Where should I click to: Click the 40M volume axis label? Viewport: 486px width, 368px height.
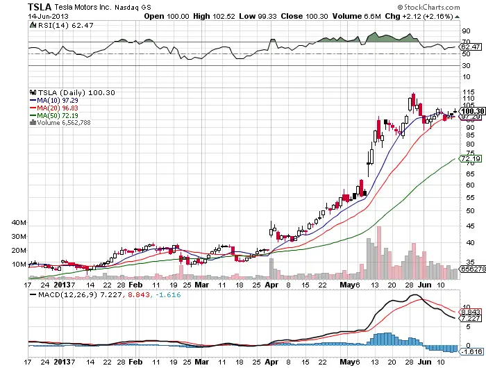pyautogui.click(x=19, y=223)
